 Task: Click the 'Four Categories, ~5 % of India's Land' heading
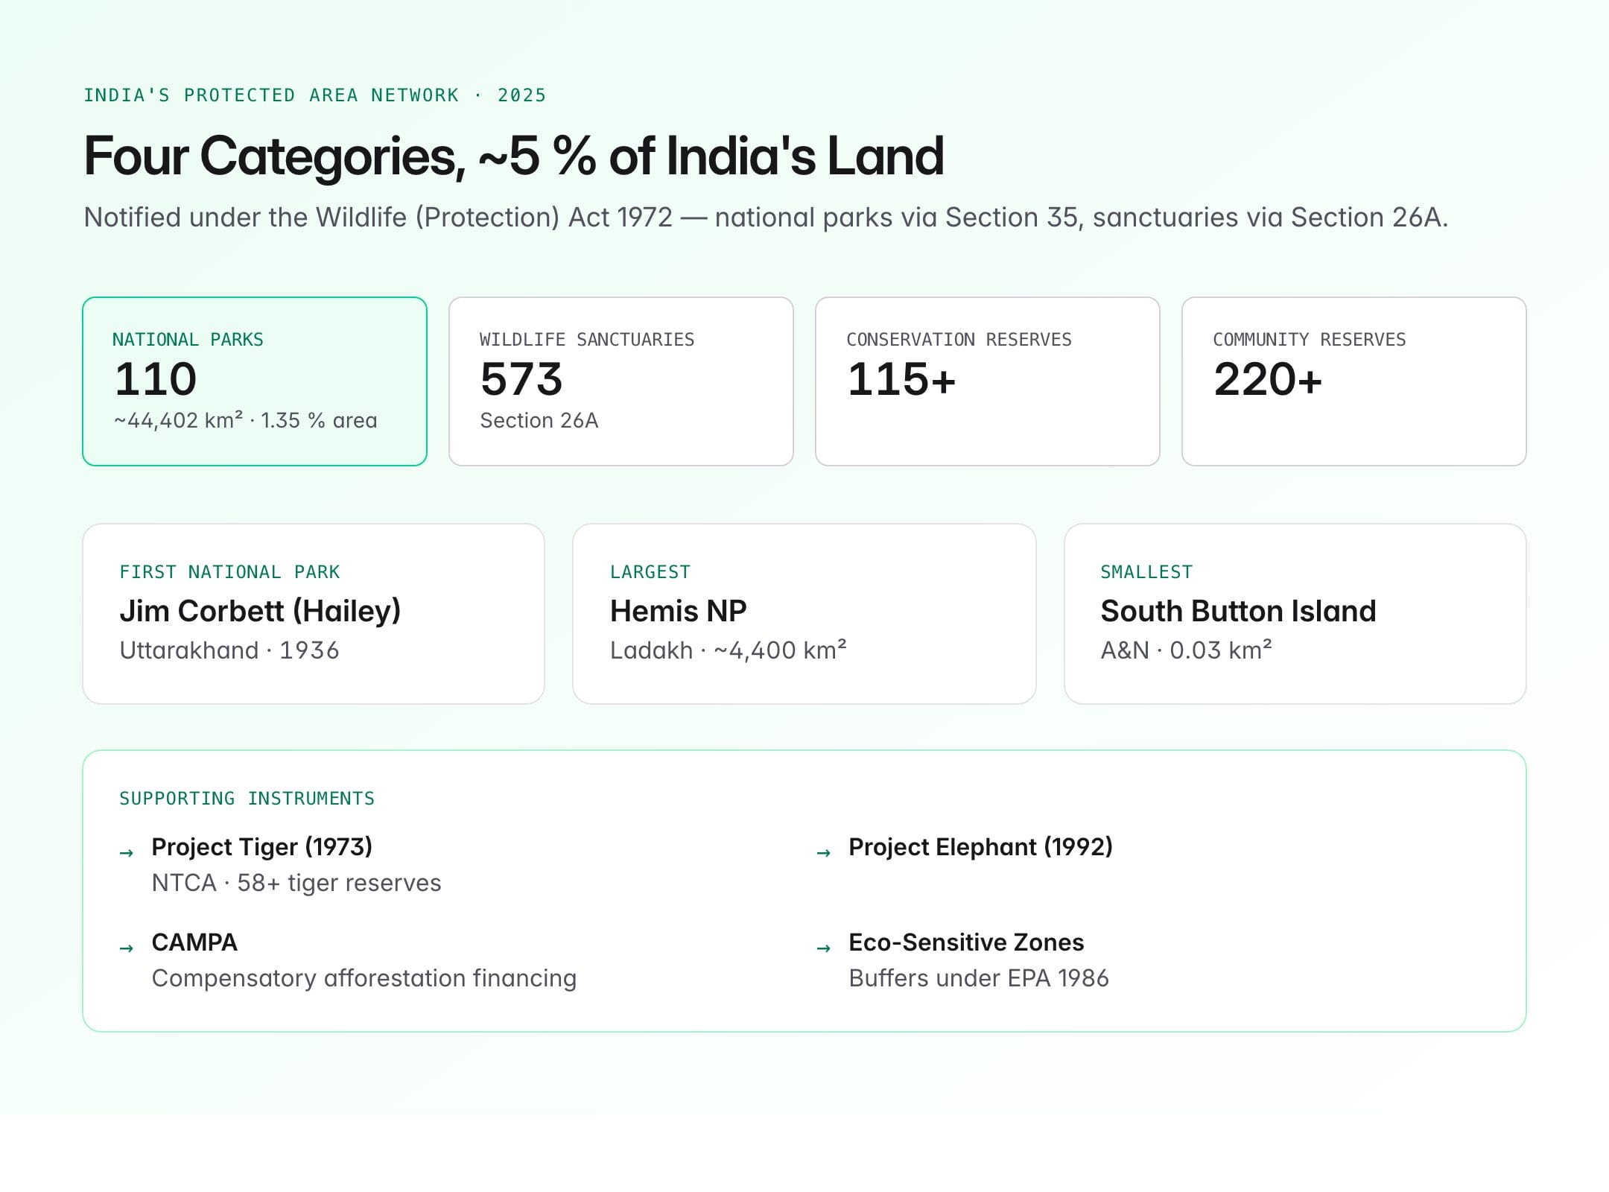[514, 156]
